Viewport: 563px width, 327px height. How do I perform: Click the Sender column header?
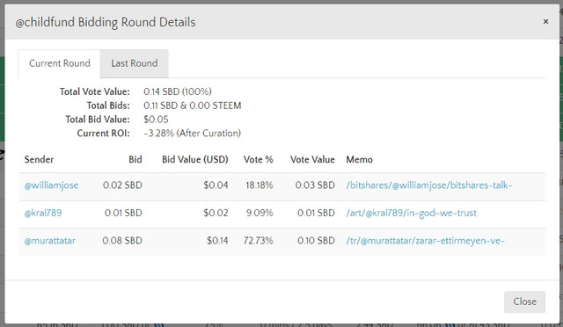click(x=39, y=159)
